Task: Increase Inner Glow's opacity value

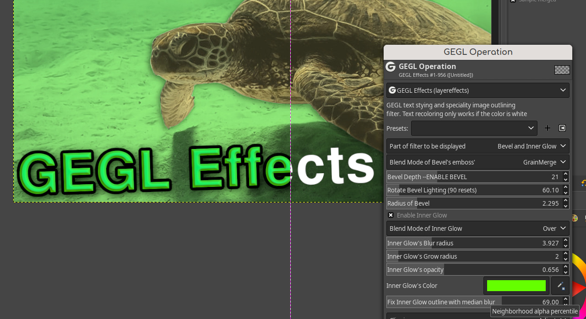Action: [x=566, y=267]
